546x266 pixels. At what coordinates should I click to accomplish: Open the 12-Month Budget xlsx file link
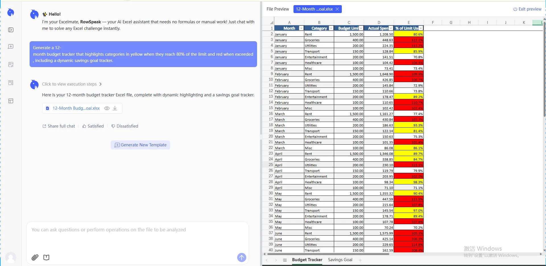[x=76, y=108]
